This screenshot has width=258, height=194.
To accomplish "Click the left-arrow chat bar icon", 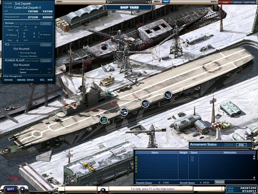I will point(103,190).
